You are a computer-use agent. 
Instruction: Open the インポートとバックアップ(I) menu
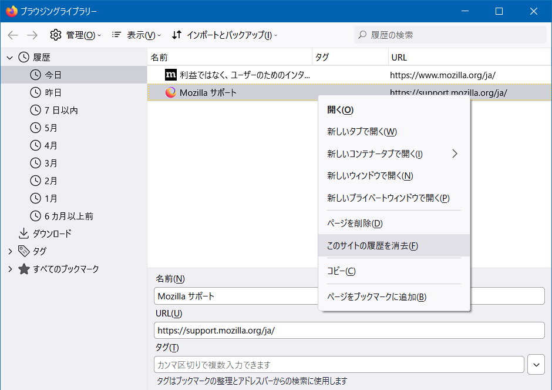point(224,35)
